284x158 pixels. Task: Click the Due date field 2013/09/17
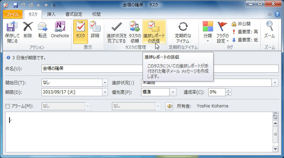point(72,92)
